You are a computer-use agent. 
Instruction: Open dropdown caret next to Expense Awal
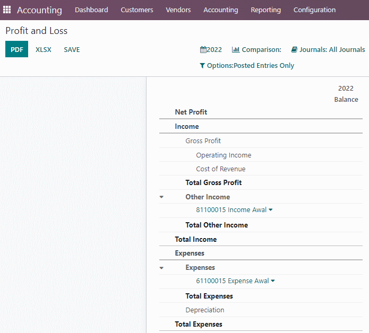[273, 281]
